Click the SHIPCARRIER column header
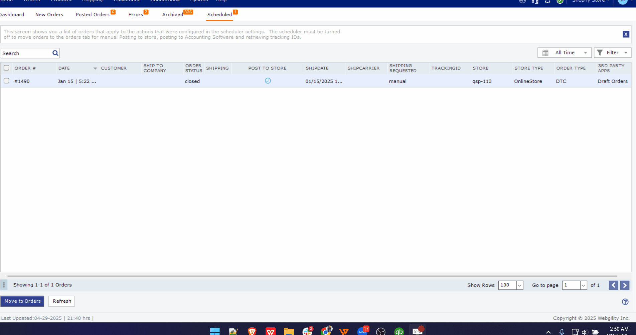 (363, 68)
